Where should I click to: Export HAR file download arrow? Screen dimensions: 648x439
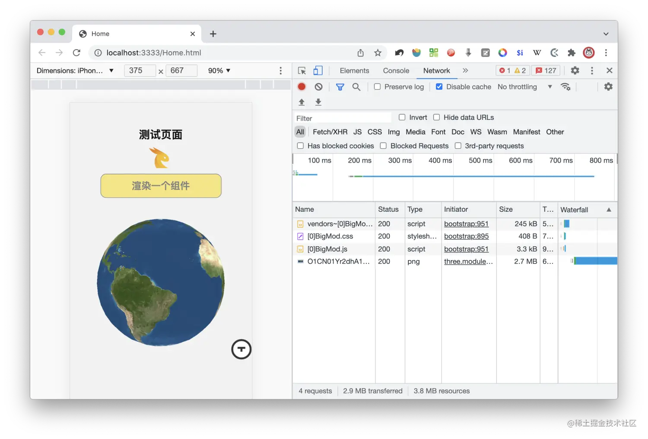[x=318, y=102]
